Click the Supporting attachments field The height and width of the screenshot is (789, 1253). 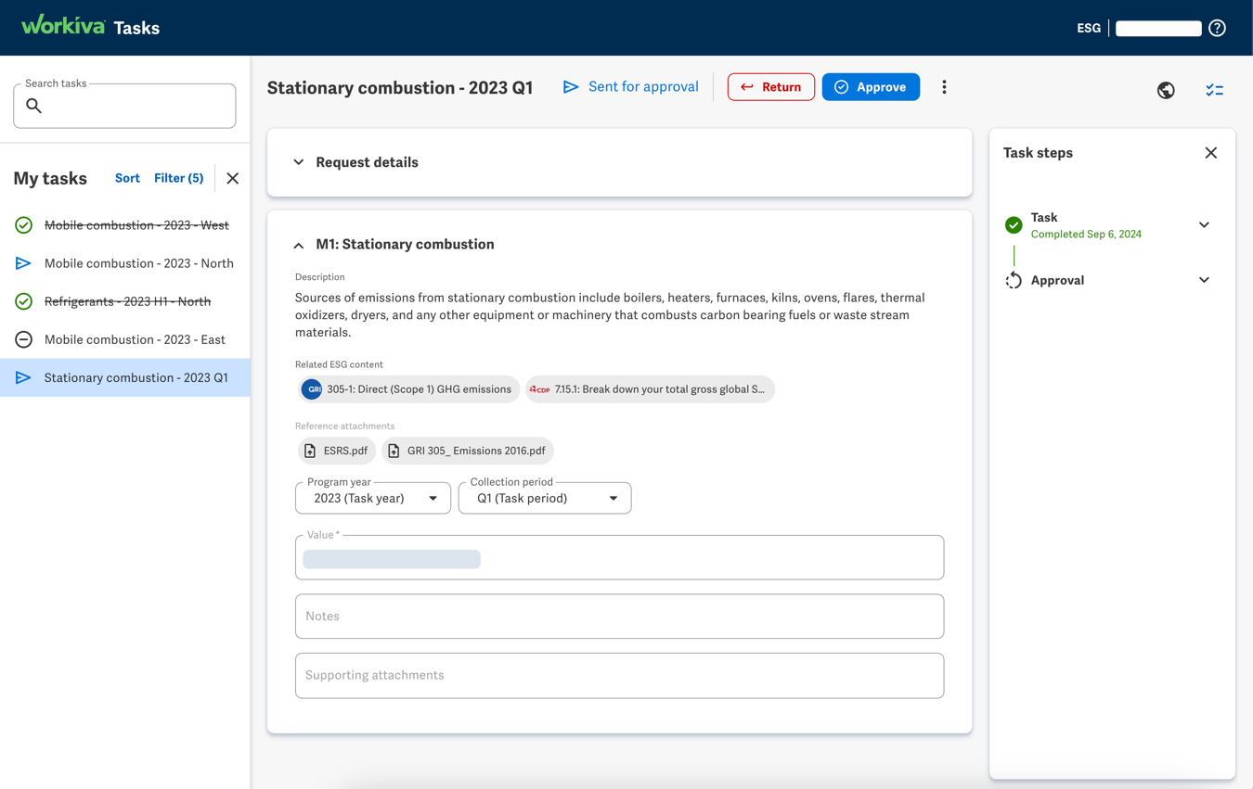click(x=619, y=676)
